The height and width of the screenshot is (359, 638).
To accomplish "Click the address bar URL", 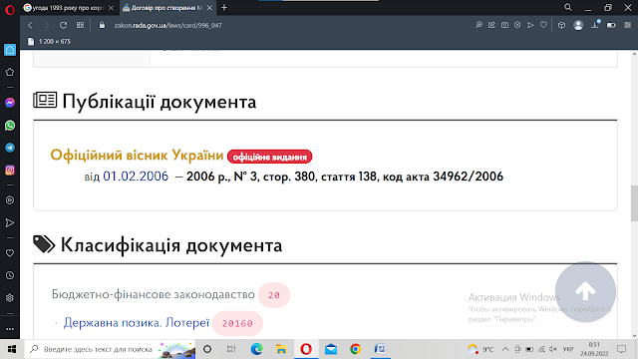I will [167, 25].
